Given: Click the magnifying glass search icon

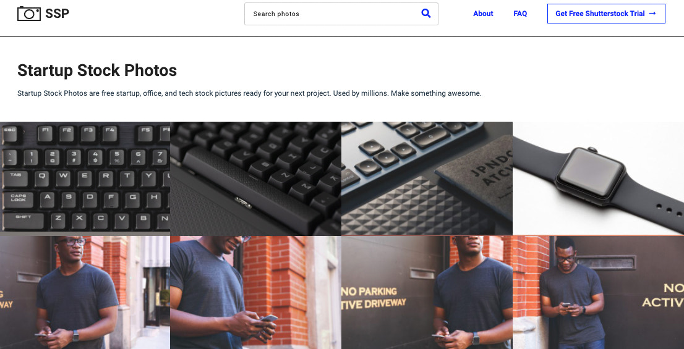Looking at the screenshot, I should pos(425,14).
